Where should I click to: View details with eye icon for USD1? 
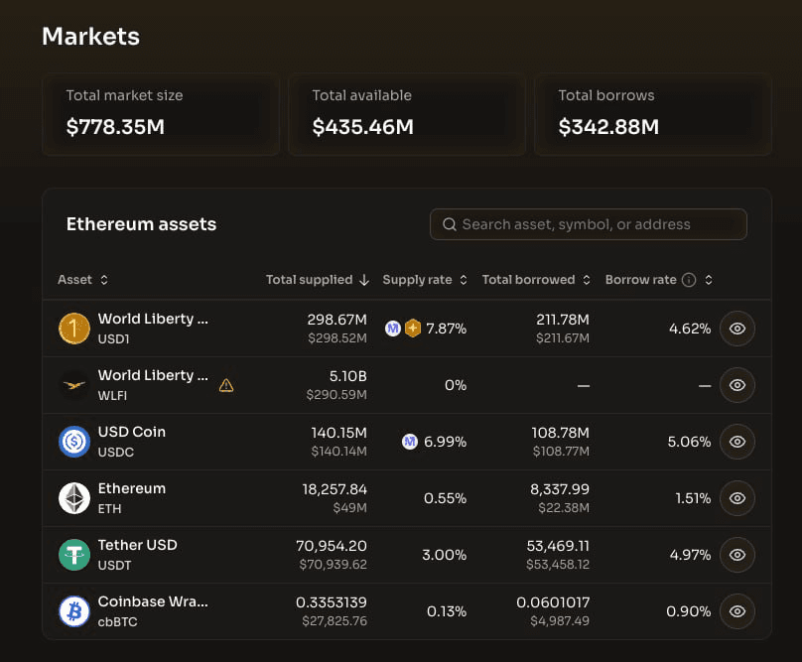pos(737,329)
